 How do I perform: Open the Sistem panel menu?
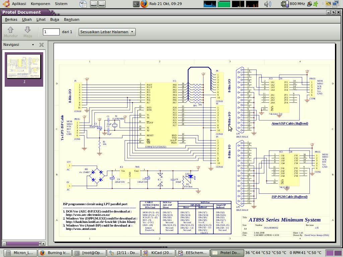pyautogui.click(x=61, y=4)
